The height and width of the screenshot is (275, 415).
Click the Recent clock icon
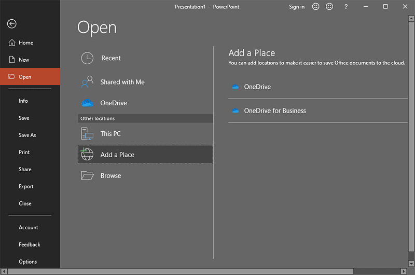(x=87, y=58)
